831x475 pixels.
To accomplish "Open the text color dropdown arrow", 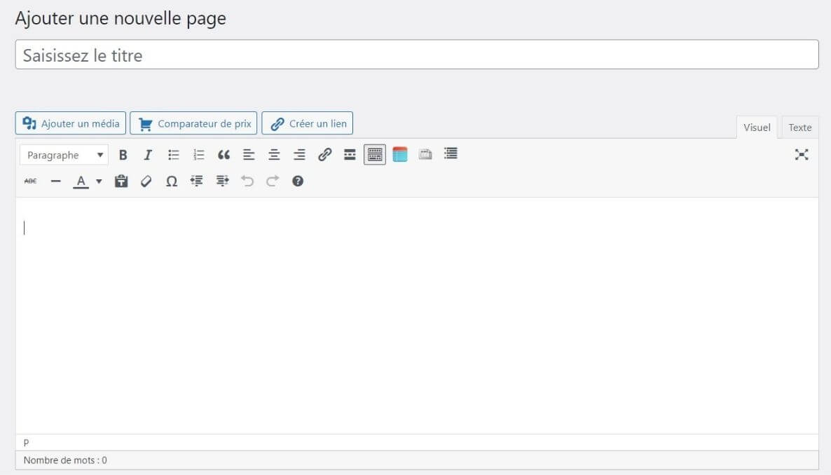I will (99, 181).
